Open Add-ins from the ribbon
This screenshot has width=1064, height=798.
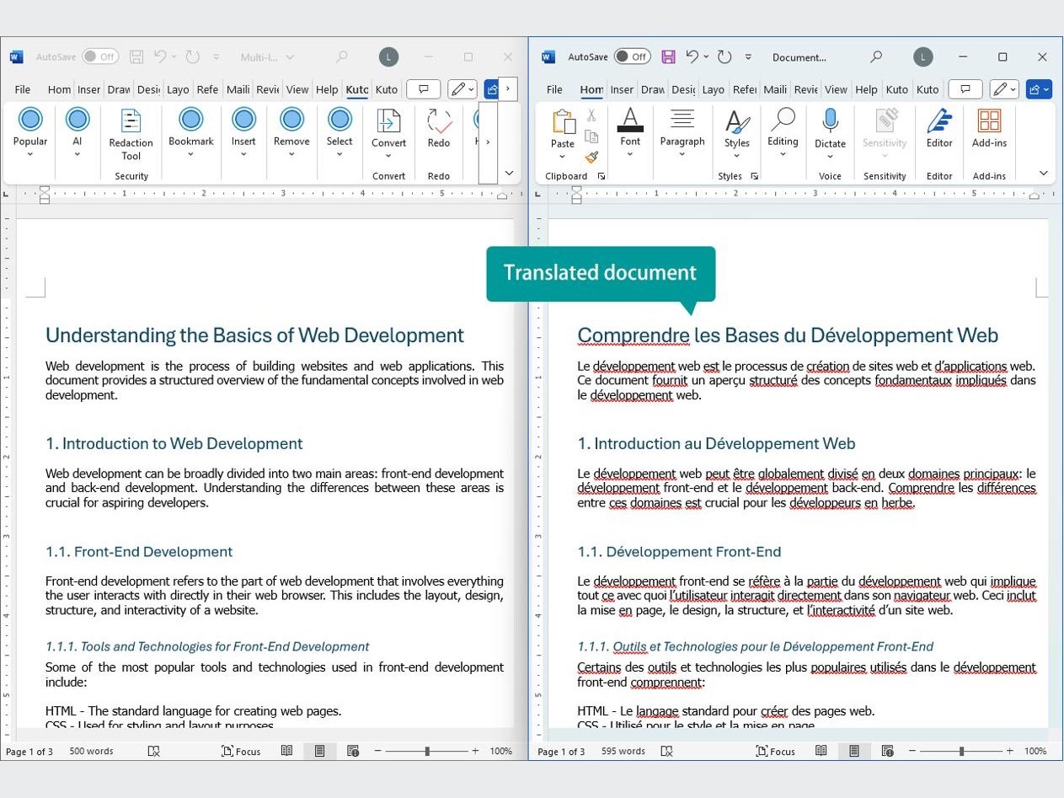coord(989,121)
